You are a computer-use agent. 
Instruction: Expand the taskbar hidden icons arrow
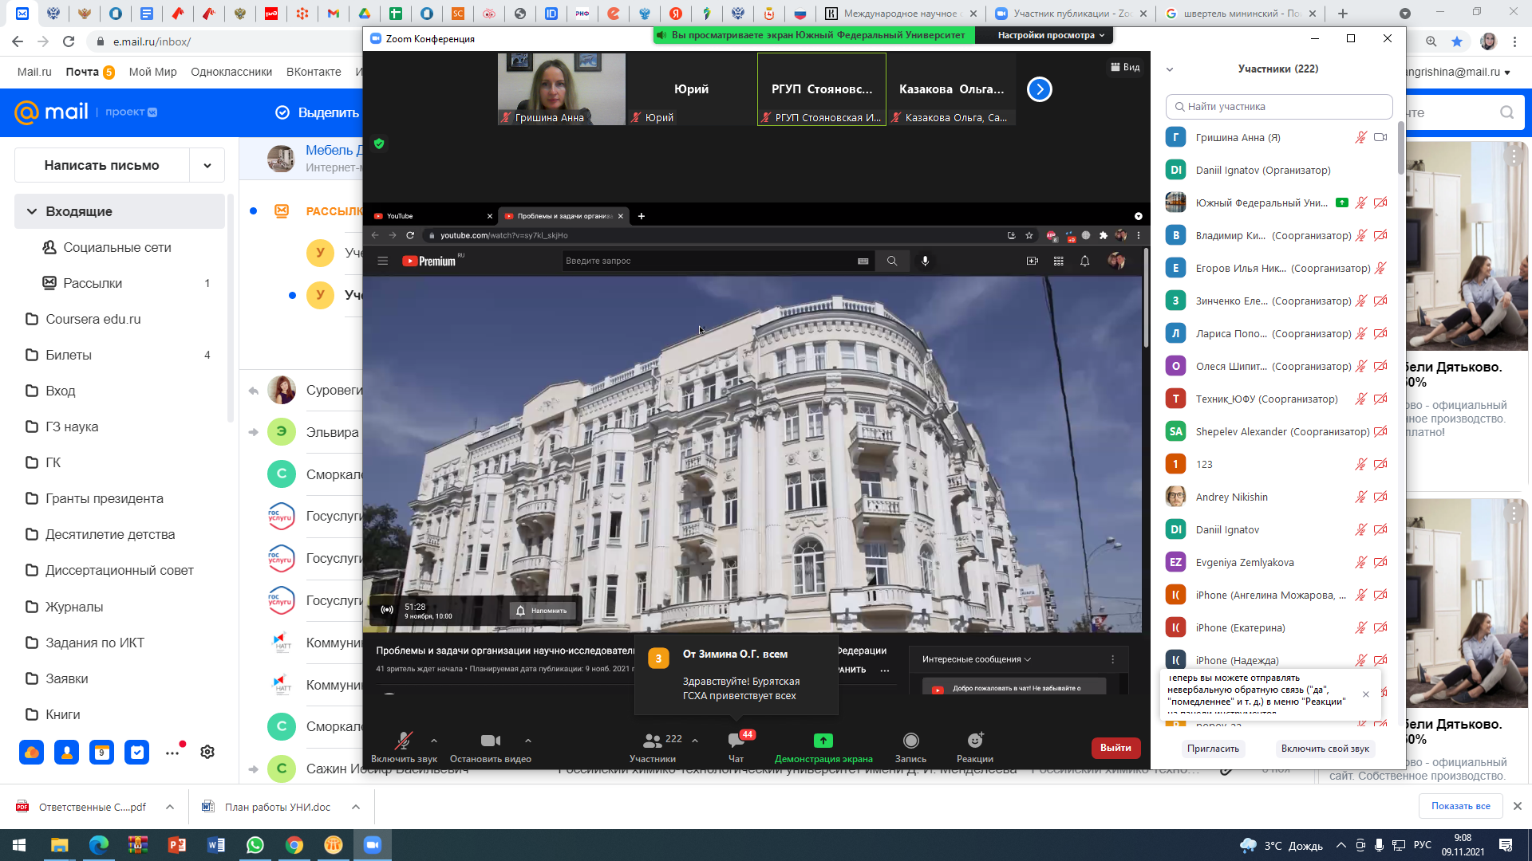(1340, 845)
